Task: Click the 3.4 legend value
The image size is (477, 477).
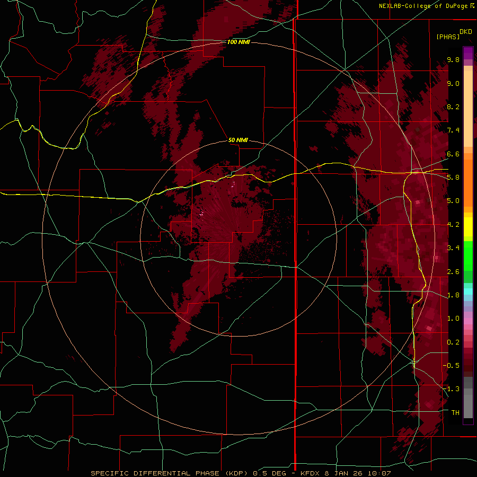Action: click(x=453, y=248)
